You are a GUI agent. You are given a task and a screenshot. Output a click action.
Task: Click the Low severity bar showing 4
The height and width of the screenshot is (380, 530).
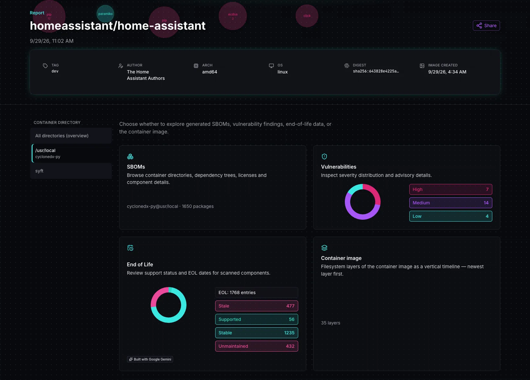click(451, 216)
